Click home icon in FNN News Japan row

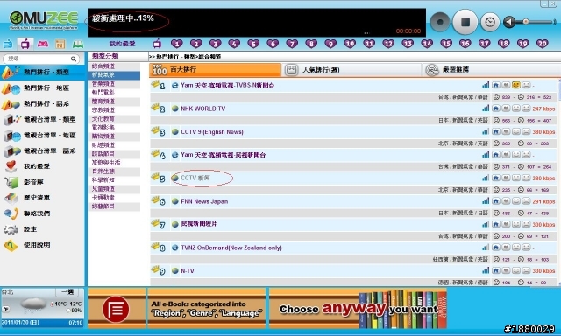tap(496, 201)
